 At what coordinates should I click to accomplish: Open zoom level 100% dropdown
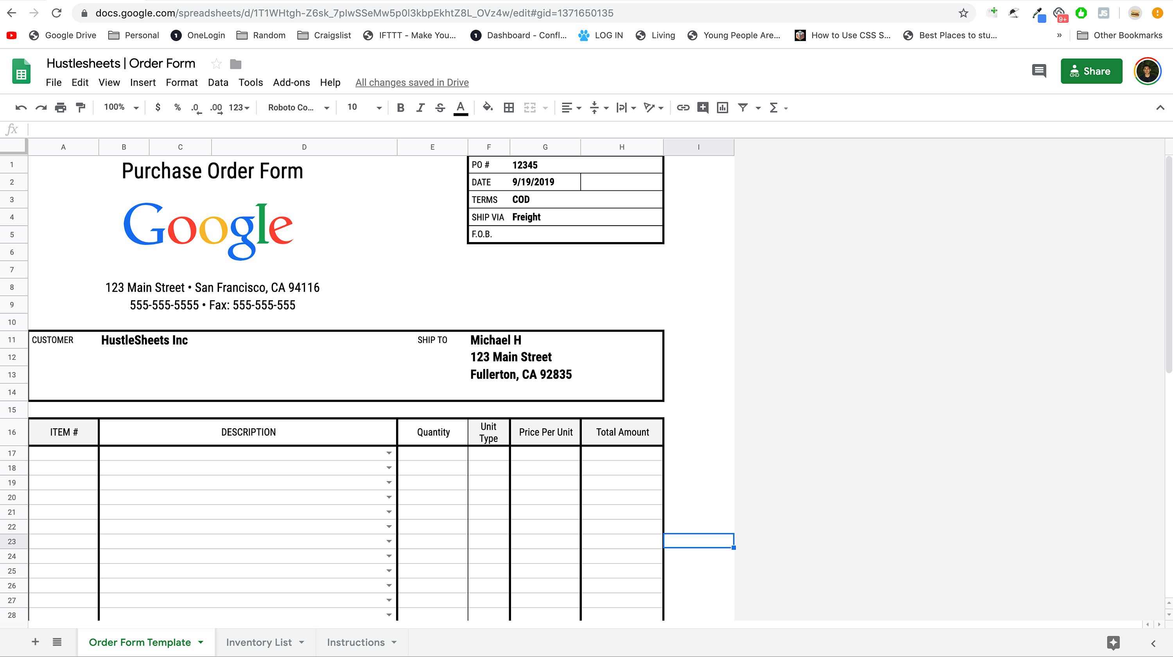pyautogui.click(x=121, y=108)
